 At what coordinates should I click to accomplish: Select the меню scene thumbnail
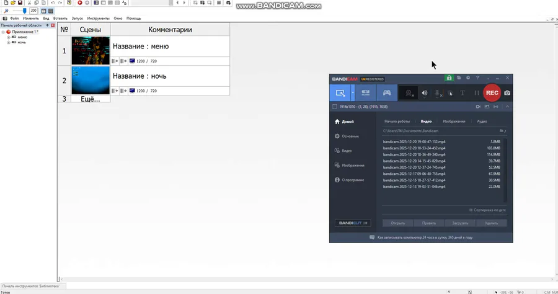point(91,50)
